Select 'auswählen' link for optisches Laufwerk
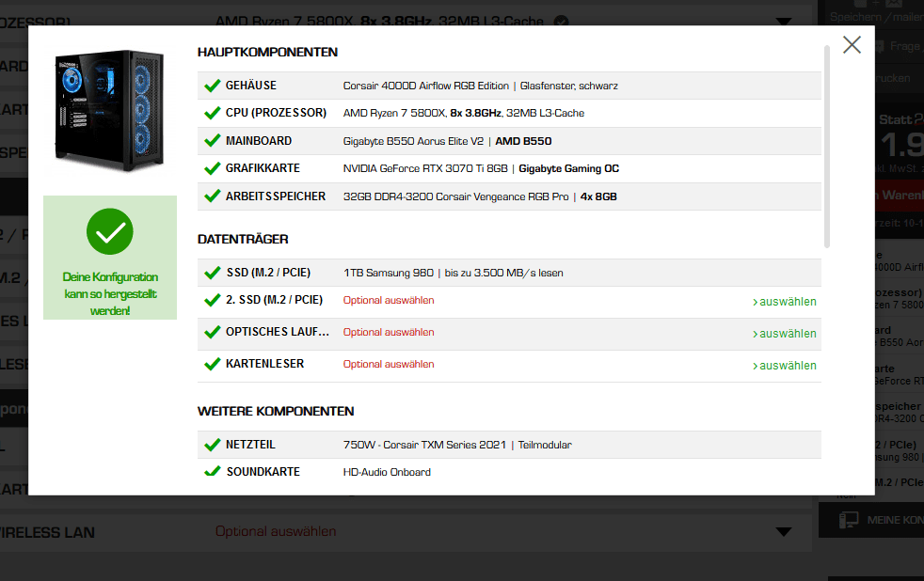Viewport: 924px width, 581px height. 785,333
